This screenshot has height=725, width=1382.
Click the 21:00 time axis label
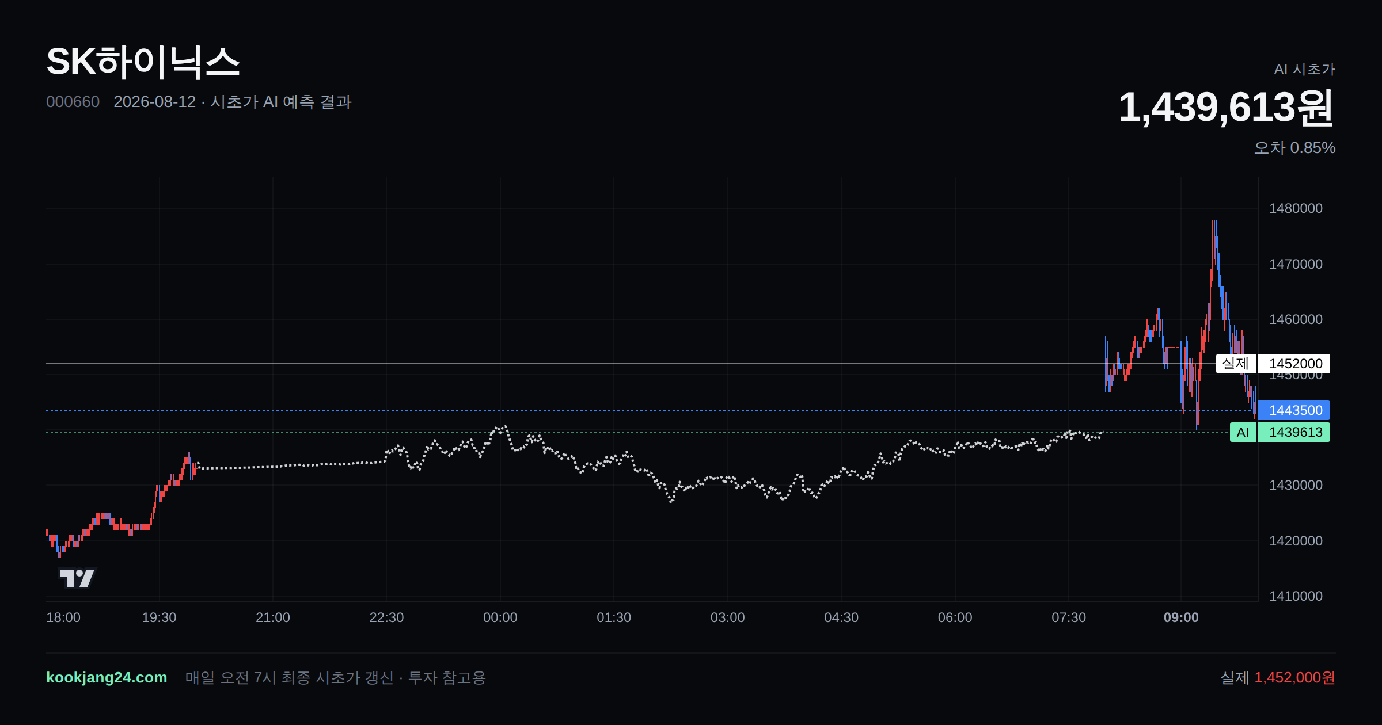pyautogui.click(x=273, y=617)
